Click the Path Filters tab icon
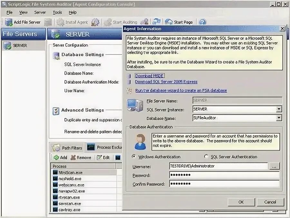This screenshot has width=290, height=218. pyautogui.click(x=56, y=148)
